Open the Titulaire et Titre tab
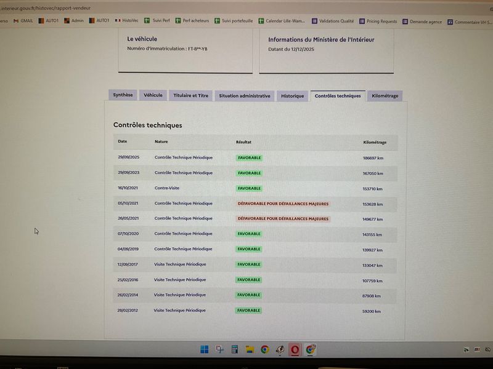 [x=191, y=95]
